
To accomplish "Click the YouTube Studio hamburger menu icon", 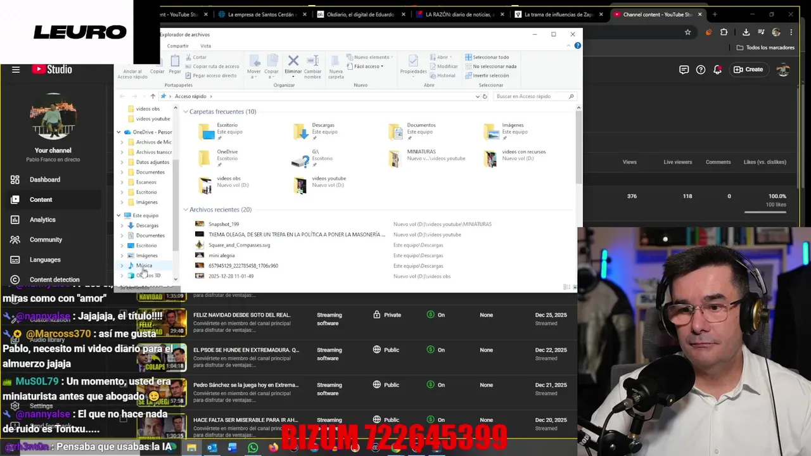I will point(16,70).
